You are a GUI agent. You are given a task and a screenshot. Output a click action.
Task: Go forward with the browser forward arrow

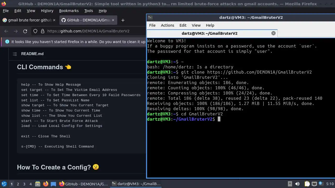click(16, 31)
